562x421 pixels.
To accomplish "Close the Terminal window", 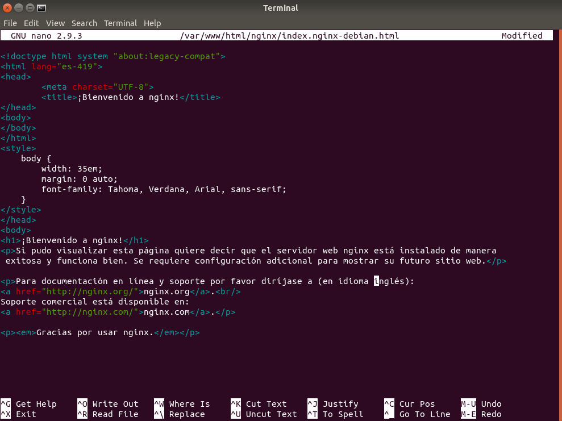I will point(7,8).
